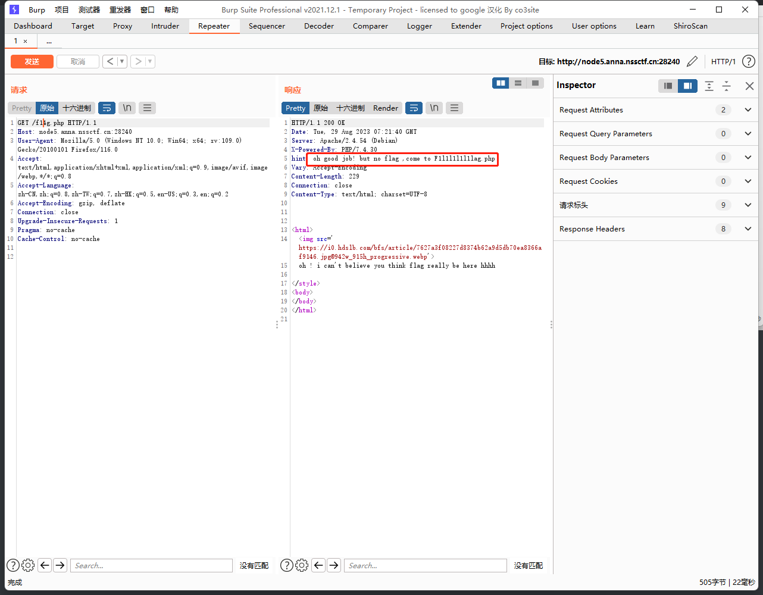Open the history-back dropdown arrow
Image resolution: width=763 pixels, height=595 pixels.
coord(122,61)
